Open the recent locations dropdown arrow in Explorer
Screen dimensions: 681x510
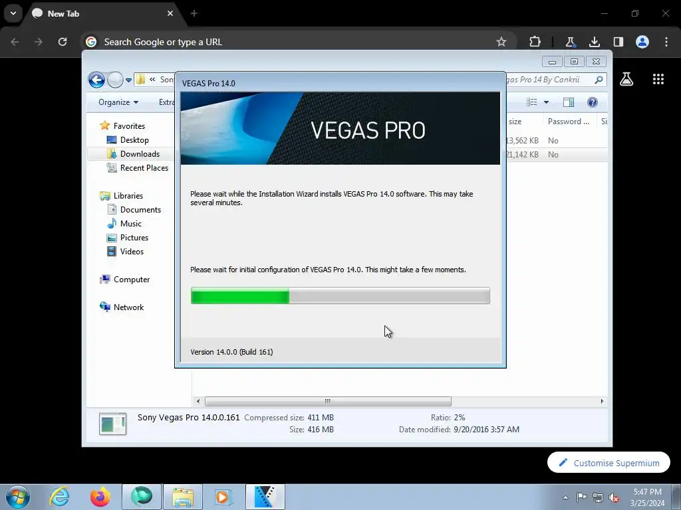[x=128, y=80]
